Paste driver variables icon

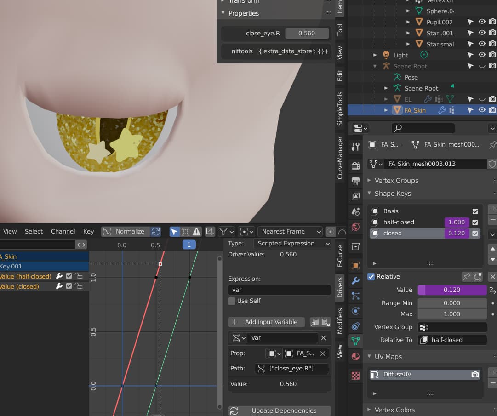click(326, 322)
